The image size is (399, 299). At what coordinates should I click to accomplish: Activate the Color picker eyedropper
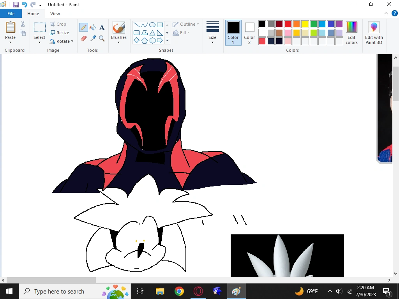tap(93, 39)
